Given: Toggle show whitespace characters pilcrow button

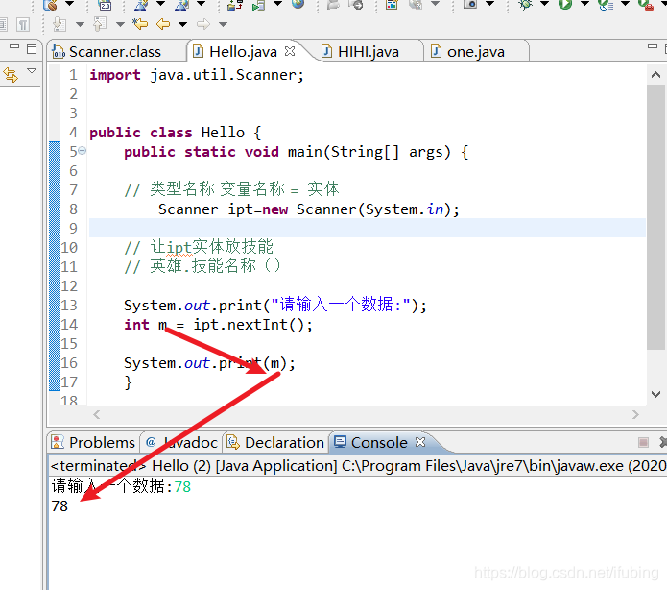Looking at the screenshot, I should (23, 25).
